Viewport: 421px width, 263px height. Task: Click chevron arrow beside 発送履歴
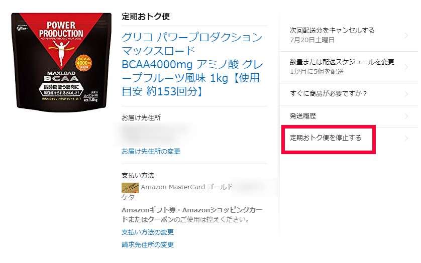pyautogui.click(x=406, y=116)
